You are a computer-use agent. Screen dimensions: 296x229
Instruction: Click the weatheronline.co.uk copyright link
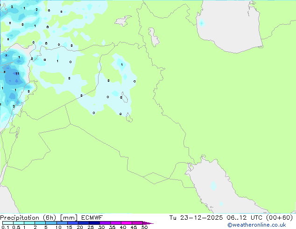257,225
